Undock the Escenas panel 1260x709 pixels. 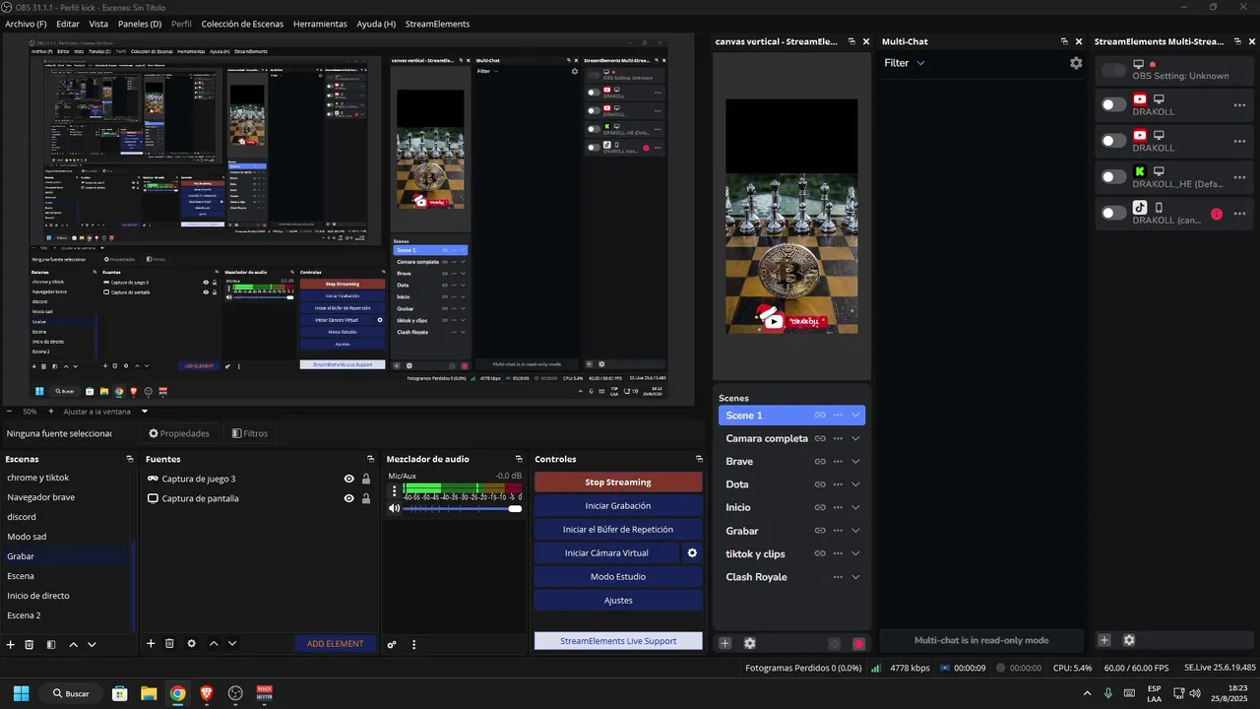point(129,459)
